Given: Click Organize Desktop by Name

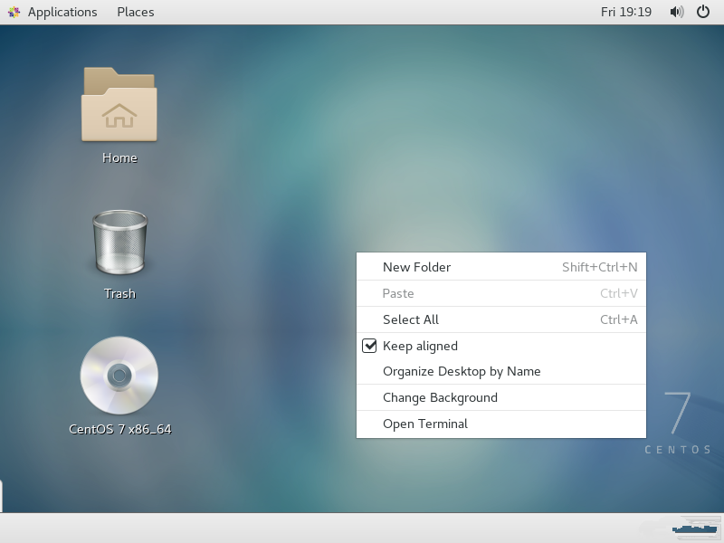Looking at the screenshot, I should click(x=501, y=371).
